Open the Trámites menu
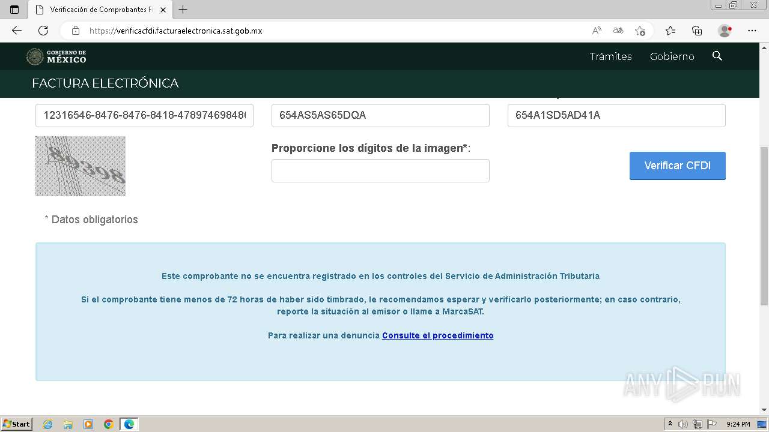Screen dimensions: 769x432 pos(610,56)
